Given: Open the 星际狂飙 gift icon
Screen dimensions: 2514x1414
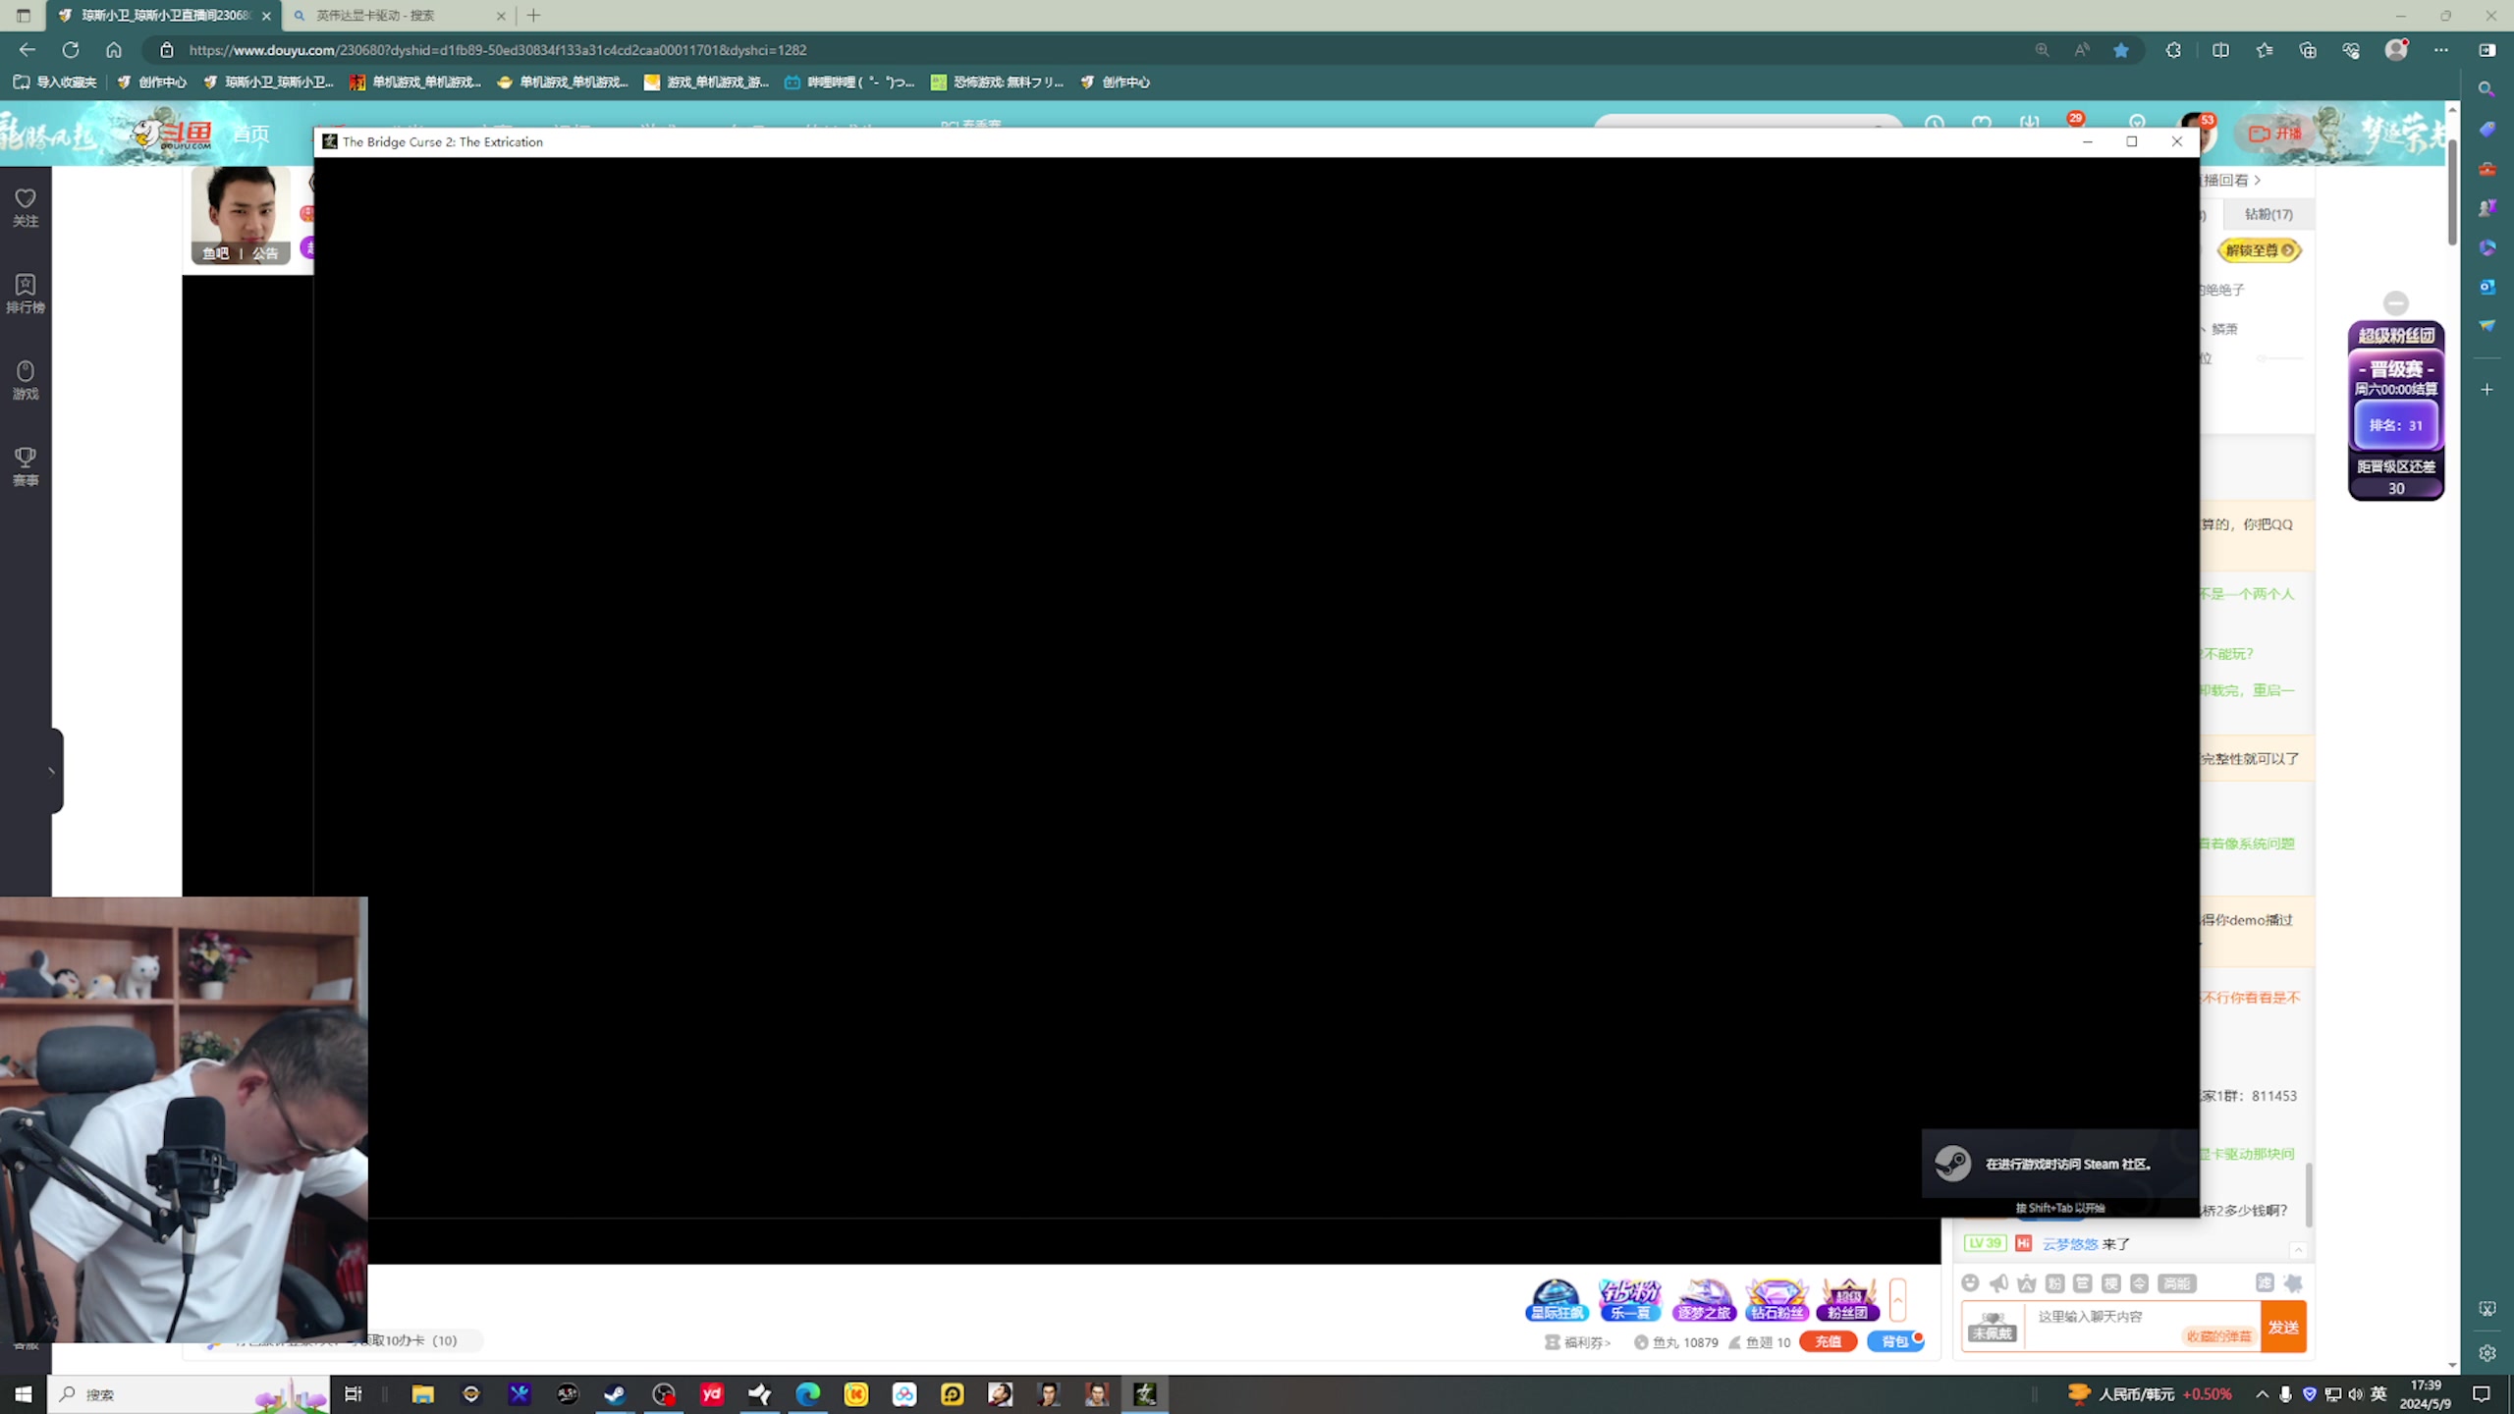Looking at the screenshot, I should point(1557,1300).
